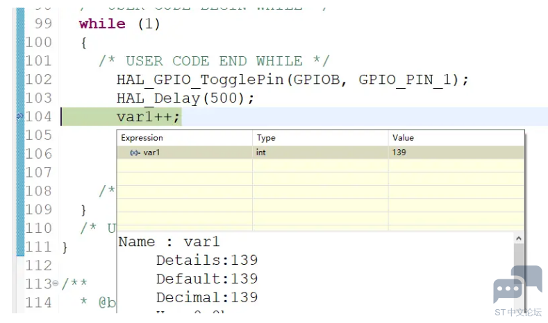
Task: Click HAL_GPIO_TogglePin function name
Action: (x=200, y=80)
